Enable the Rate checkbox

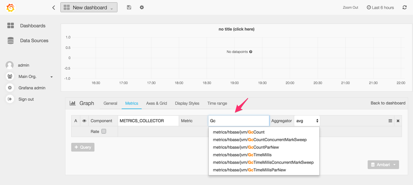pos(104,132)
